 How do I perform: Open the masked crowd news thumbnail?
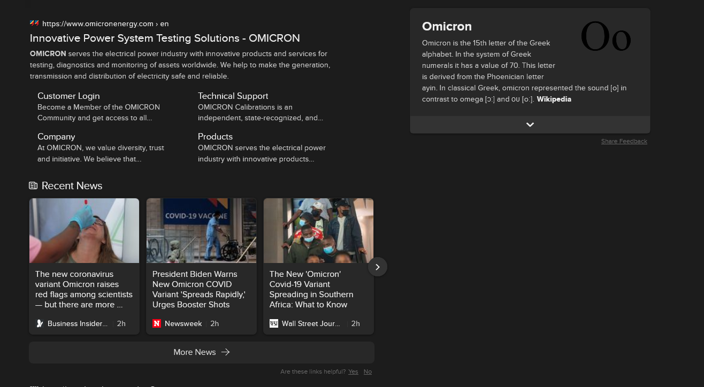pos(318,230)
